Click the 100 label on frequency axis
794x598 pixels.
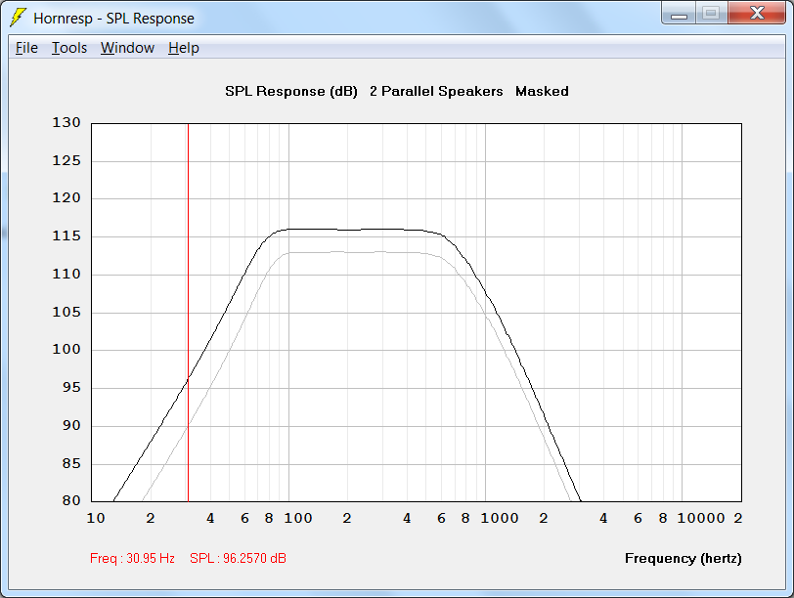[x=298, y=519]
